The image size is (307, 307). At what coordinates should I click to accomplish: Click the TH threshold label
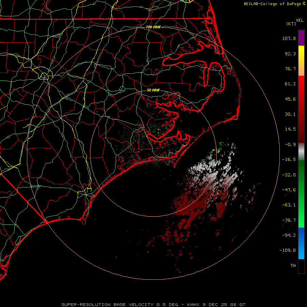293,266
